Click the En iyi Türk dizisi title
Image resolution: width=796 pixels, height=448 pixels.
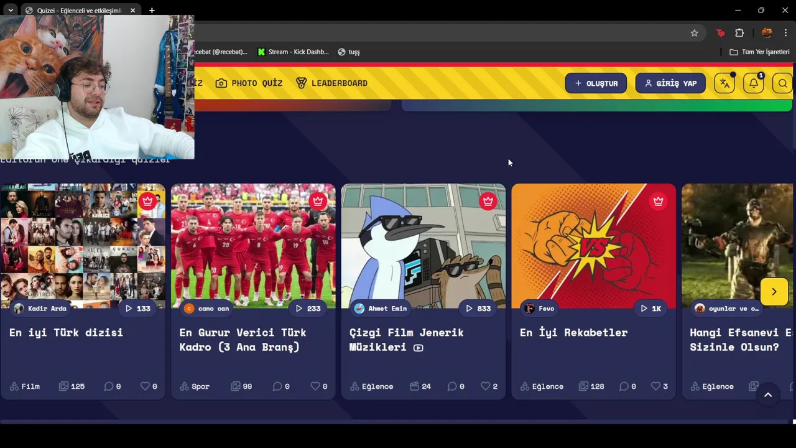pyautogui.click(x=66, y=332)
